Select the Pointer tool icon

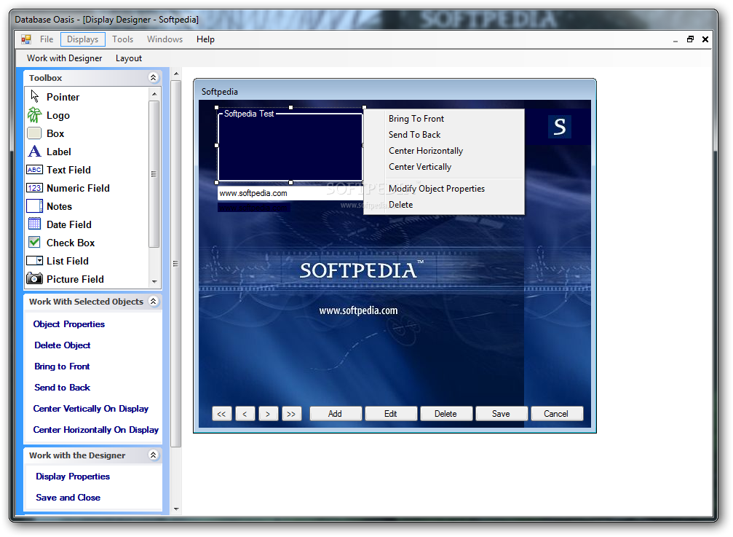click(x=35, y=97)
